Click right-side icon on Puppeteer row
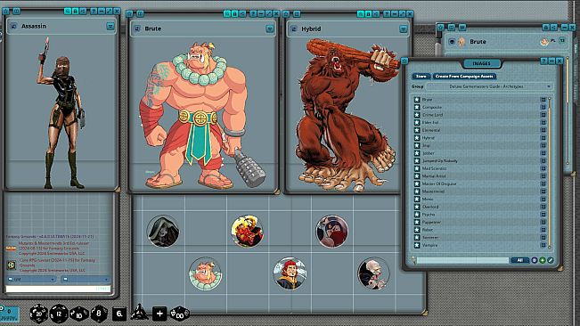Viewport: 580px width, 326px height. click(x=543, y=222)
